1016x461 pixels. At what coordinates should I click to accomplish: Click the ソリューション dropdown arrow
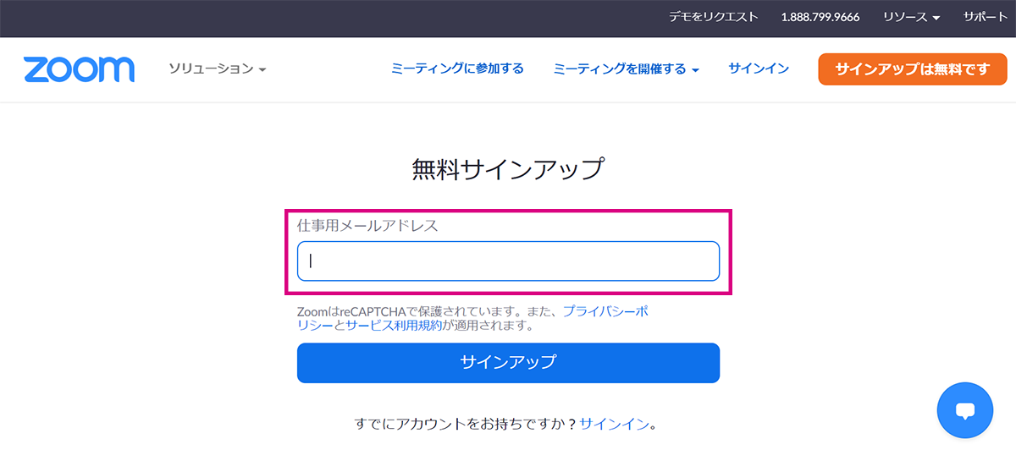pos(262,69)
